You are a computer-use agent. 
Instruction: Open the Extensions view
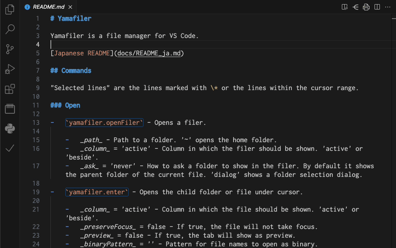tap(10, 89)
